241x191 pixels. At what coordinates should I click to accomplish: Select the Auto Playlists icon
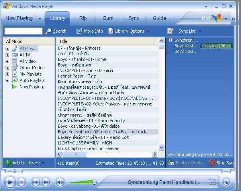[15, 81]
